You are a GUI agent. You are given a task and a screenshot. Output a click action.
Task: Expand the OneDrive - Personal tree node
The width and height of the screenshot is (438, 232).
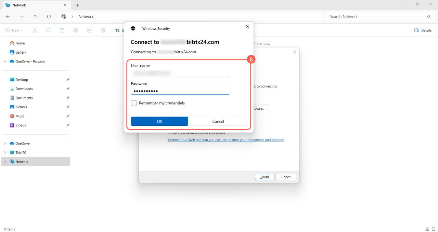(5, 62)
